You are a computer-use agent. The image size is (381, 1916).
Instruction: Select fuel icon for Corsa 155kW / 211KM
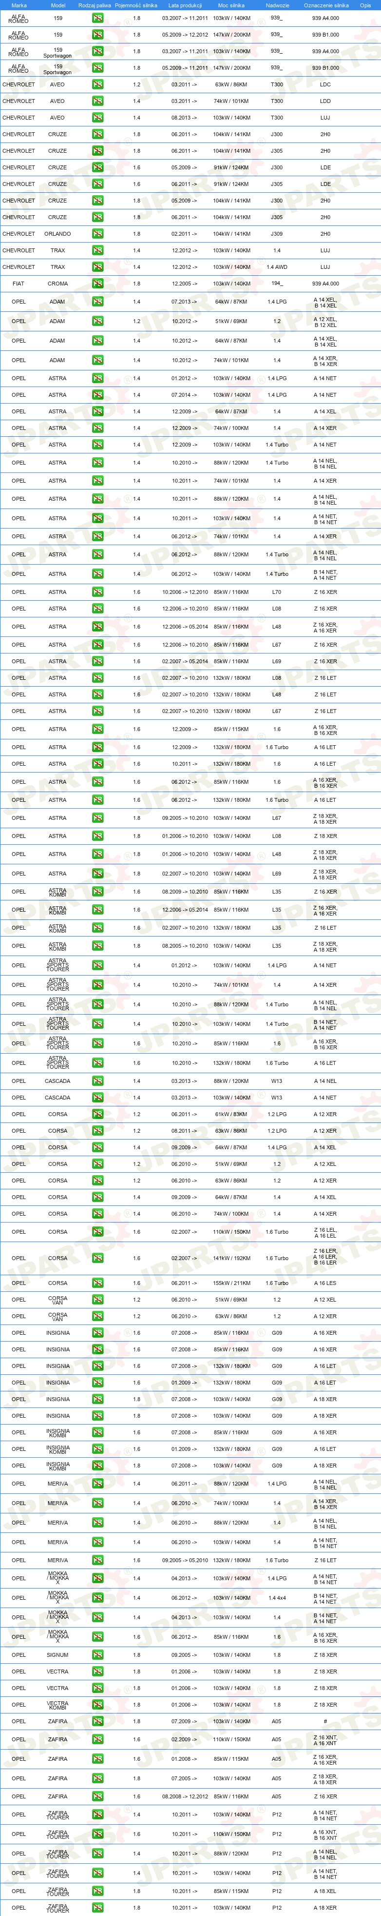97,1283
